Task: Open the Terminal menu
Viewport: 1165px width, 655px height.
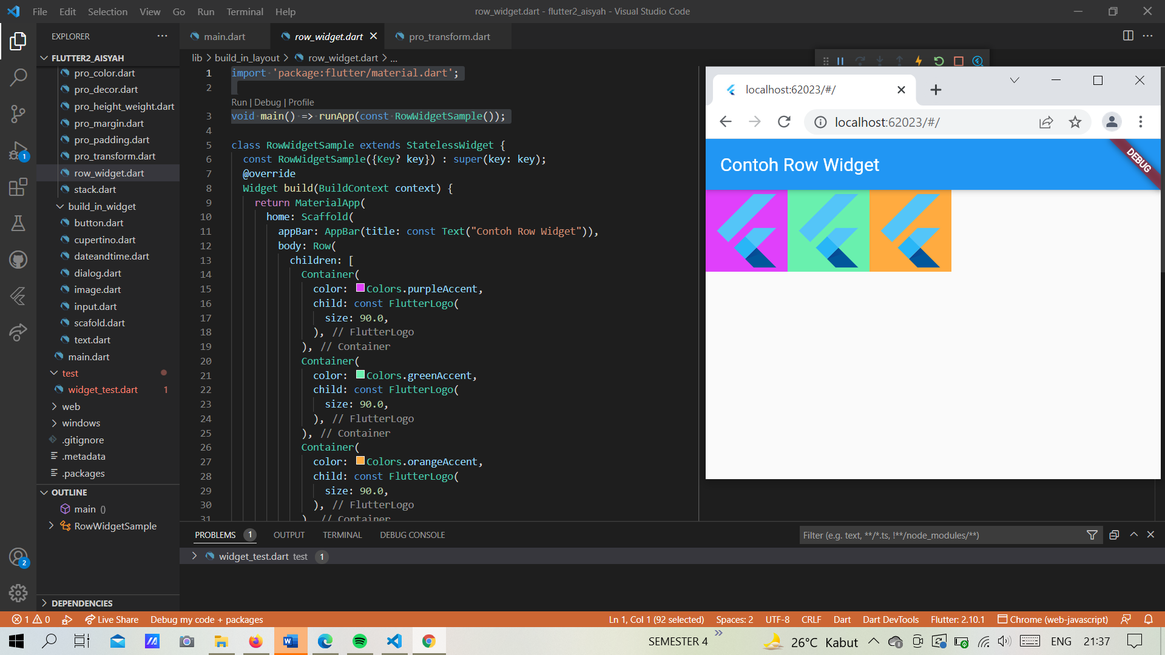Action: pyautogui.click(x=245, y=12)
